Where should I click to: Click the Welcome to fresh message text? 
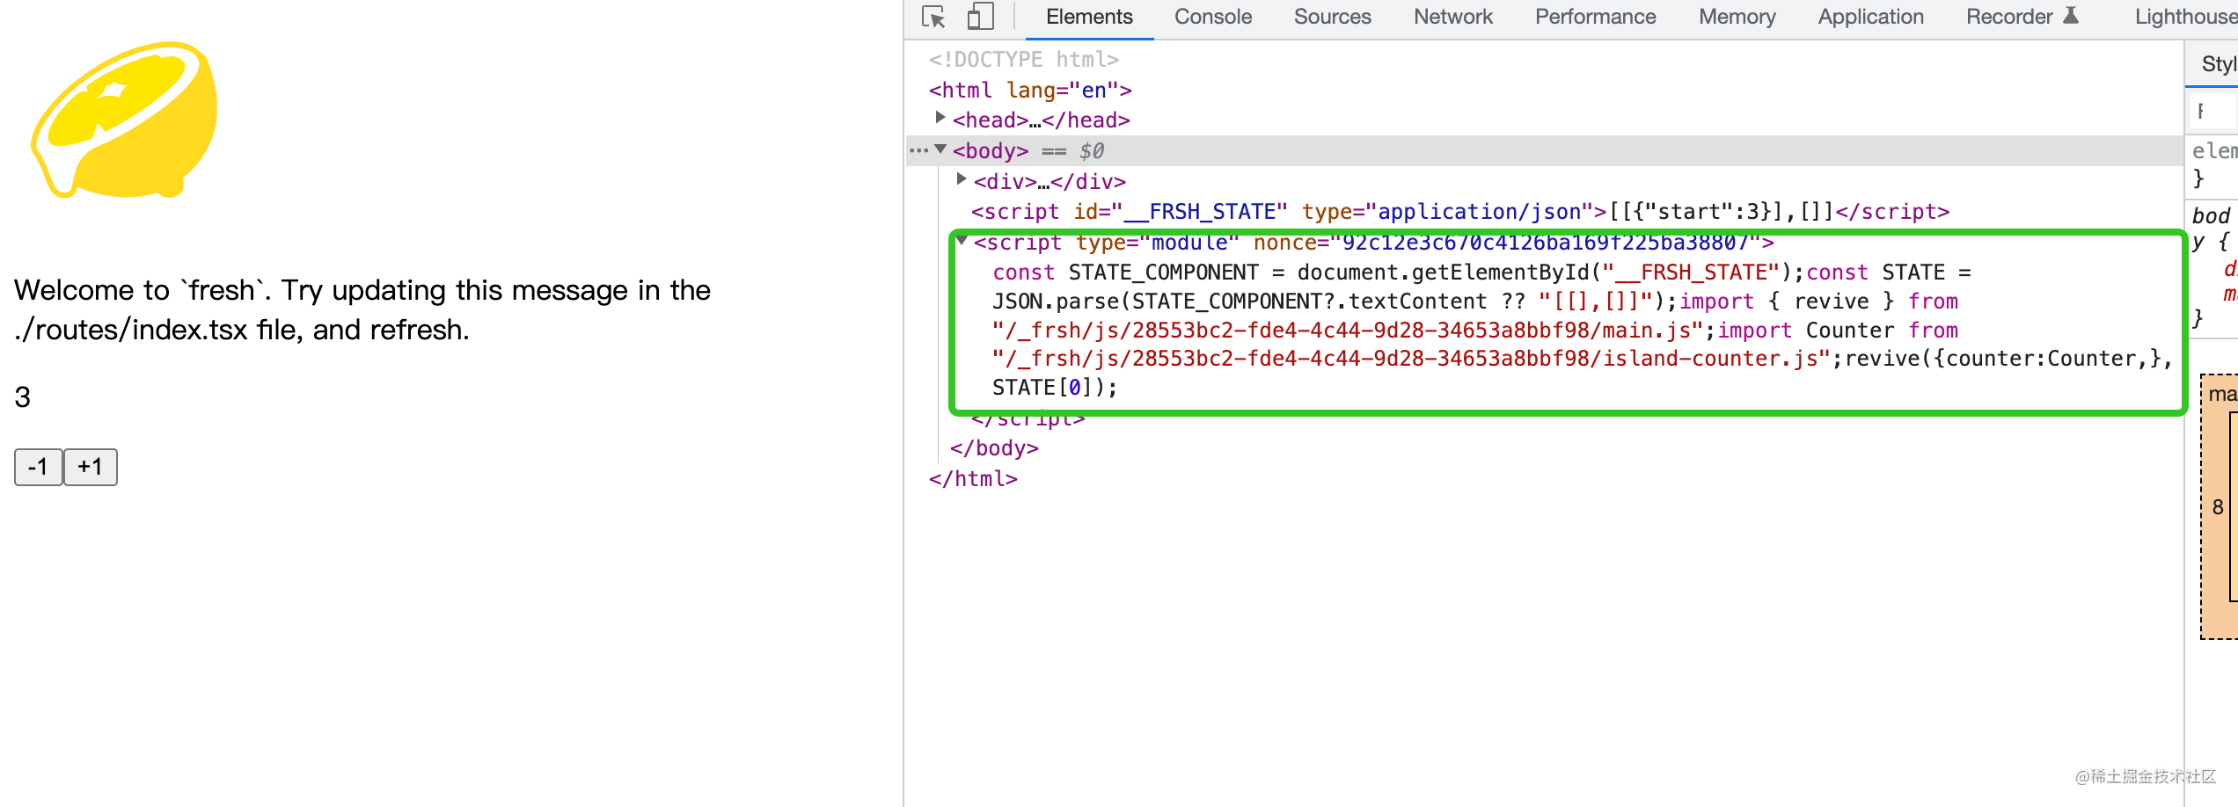(x=362, y=309)
